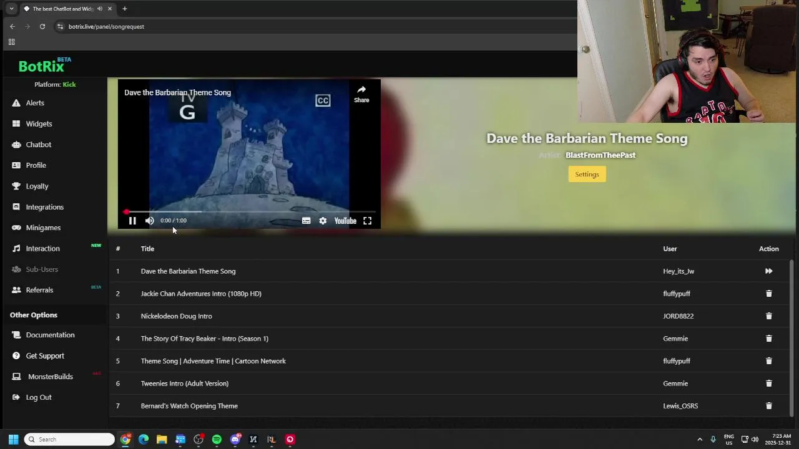This screenshot has width=799, height=449.
Task: Click the Windows taskbar Search box
Action: (x=69, y=439)
